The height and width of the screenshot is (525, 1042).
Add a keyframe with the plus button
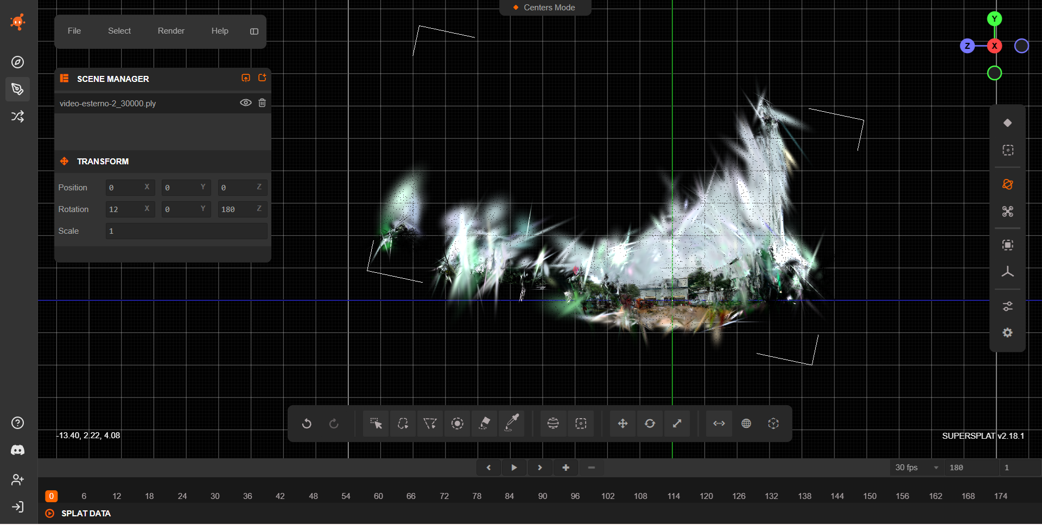(566, 468)
